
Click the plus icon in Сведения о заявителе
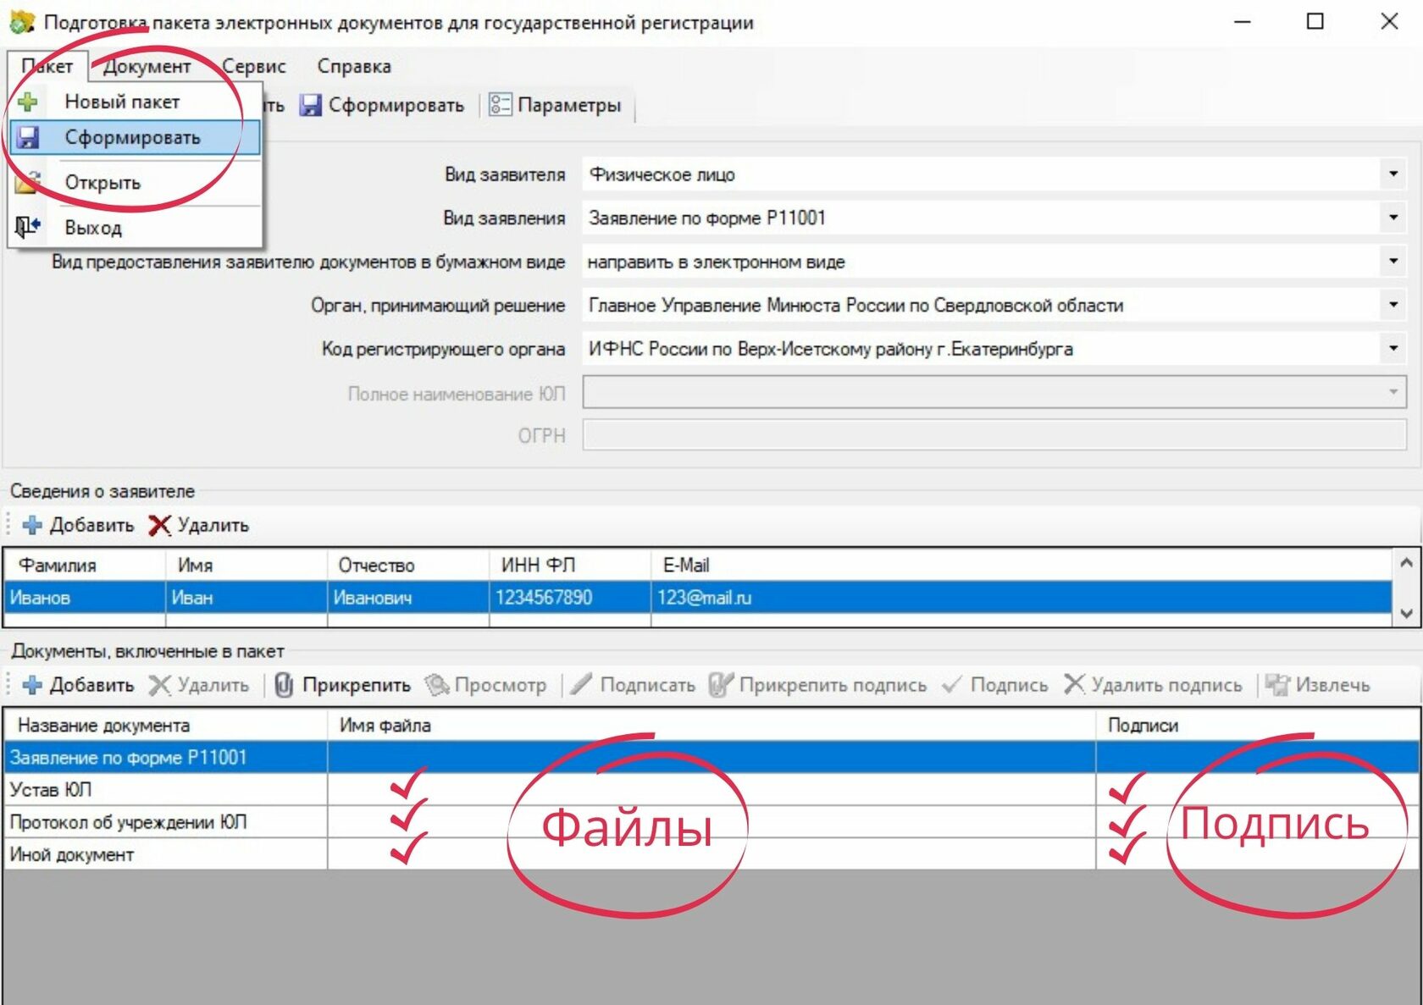32,525
